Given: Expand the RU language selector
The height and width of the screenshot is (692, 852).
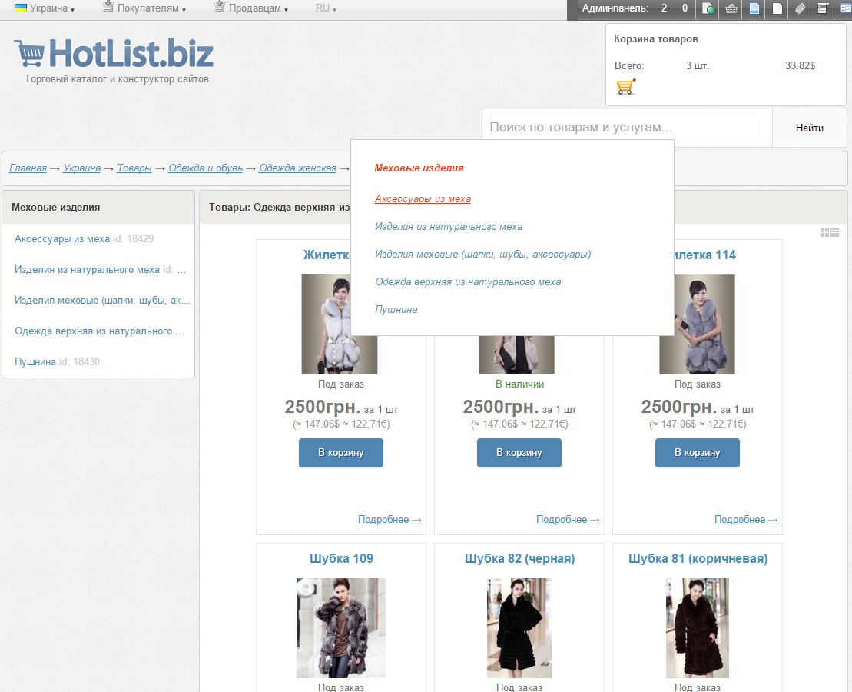Looking at the screenshot, I should (326, 8).
